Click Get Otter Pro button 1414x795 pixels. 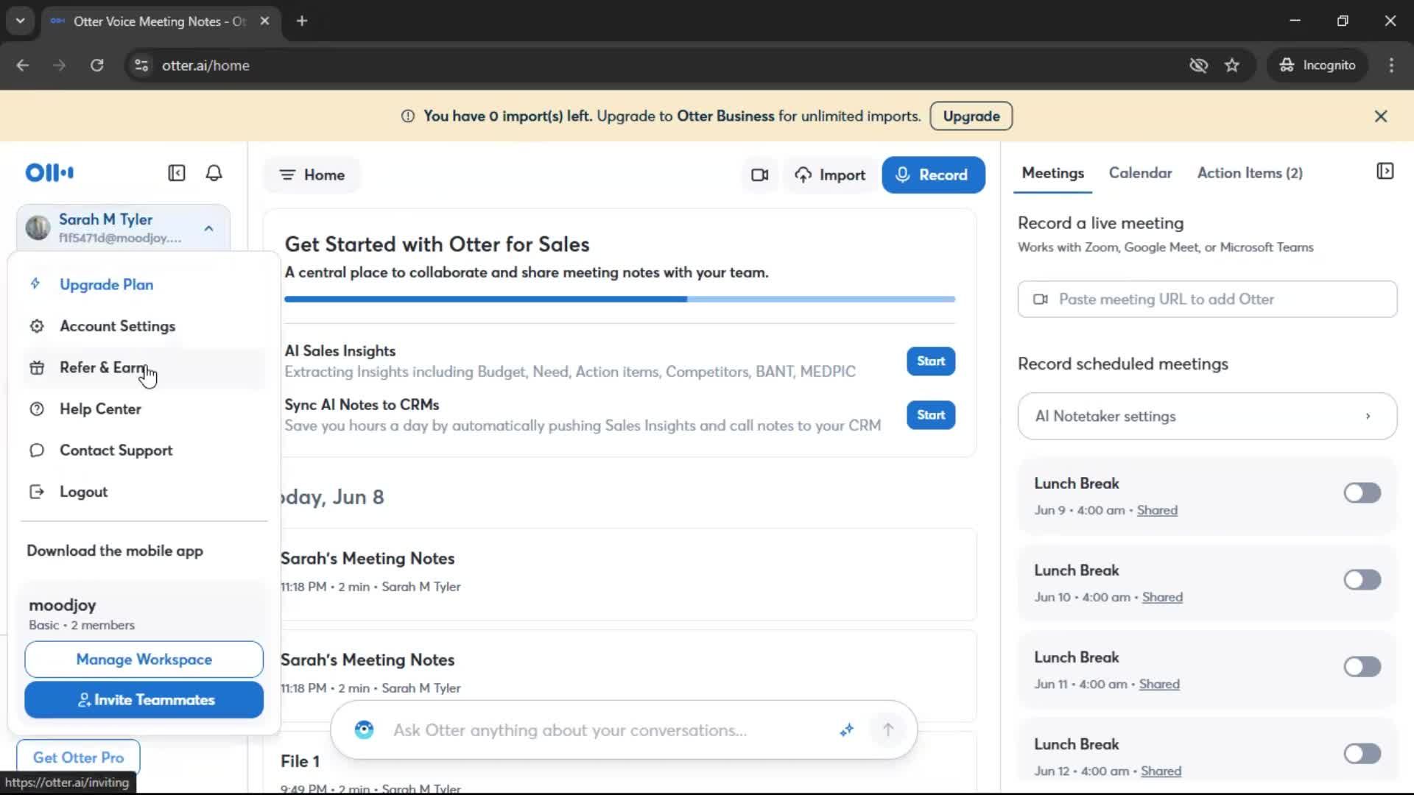[x=78, y=757]
